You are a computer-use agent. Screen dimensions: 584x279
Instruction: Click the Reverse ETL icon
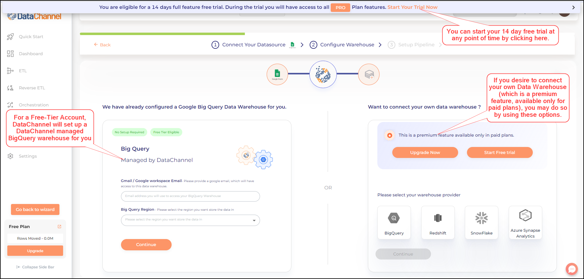10,88
